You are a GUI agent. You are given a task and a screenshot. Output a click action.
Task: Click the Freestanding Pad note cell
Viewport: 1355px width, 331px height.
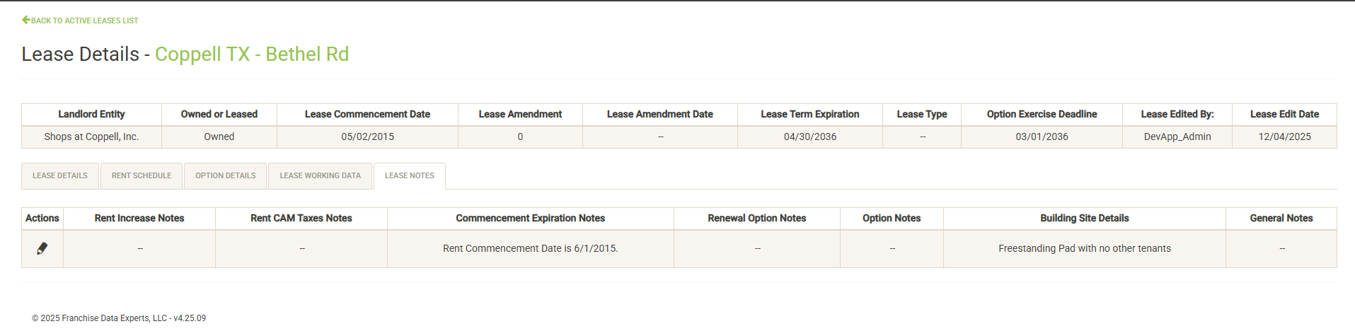click(x=1084, y=248)
